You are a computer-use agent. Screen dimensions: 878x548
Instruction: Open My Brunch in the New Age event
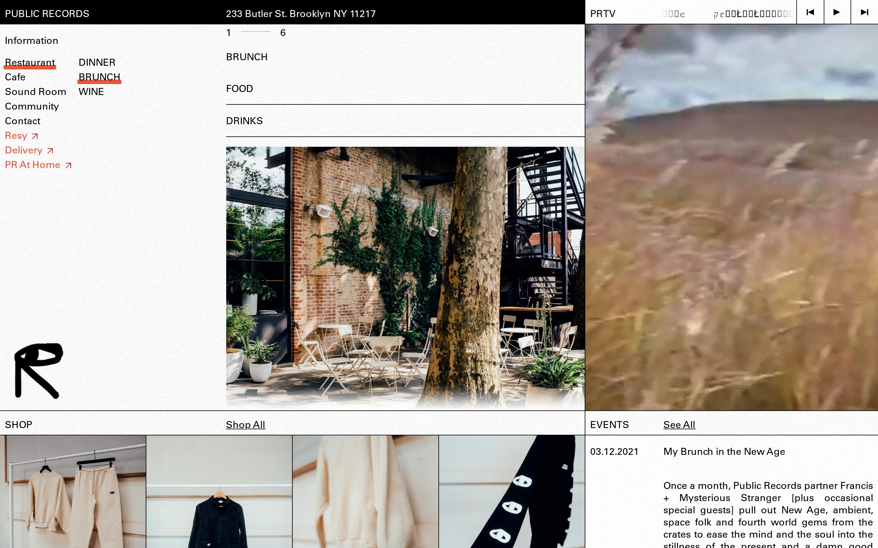point(724,451)
